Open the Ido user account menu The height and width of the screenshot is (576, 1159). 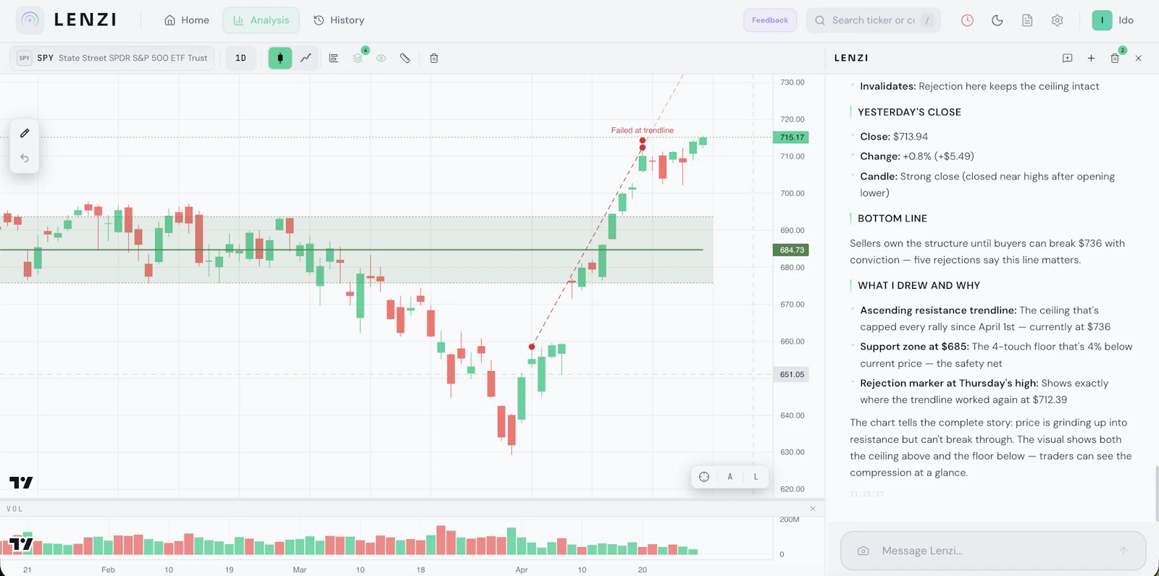click(1114, 20)
